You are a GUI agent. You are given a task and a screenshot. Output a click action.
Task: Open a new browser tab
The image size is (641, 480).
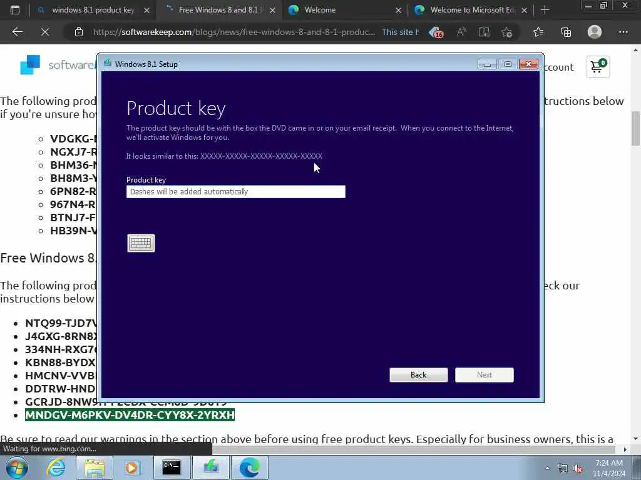pyautogui.click(x=545, y=10)
